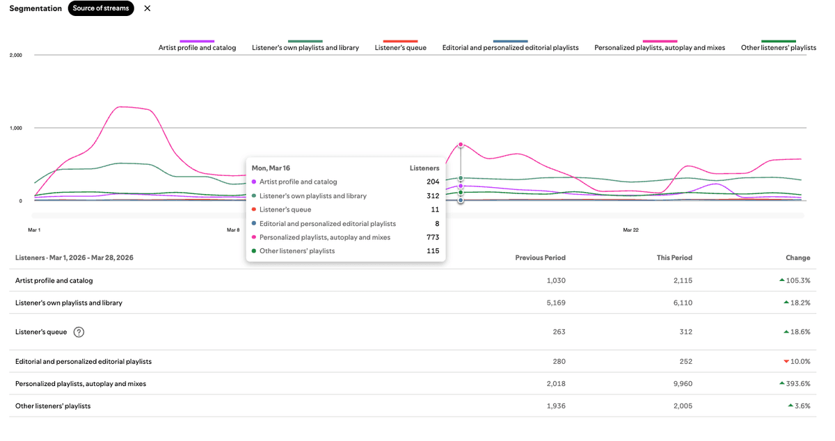
Task: Click the red dot beside tooltip Listener's queue
Action: (x=254, y=209)
